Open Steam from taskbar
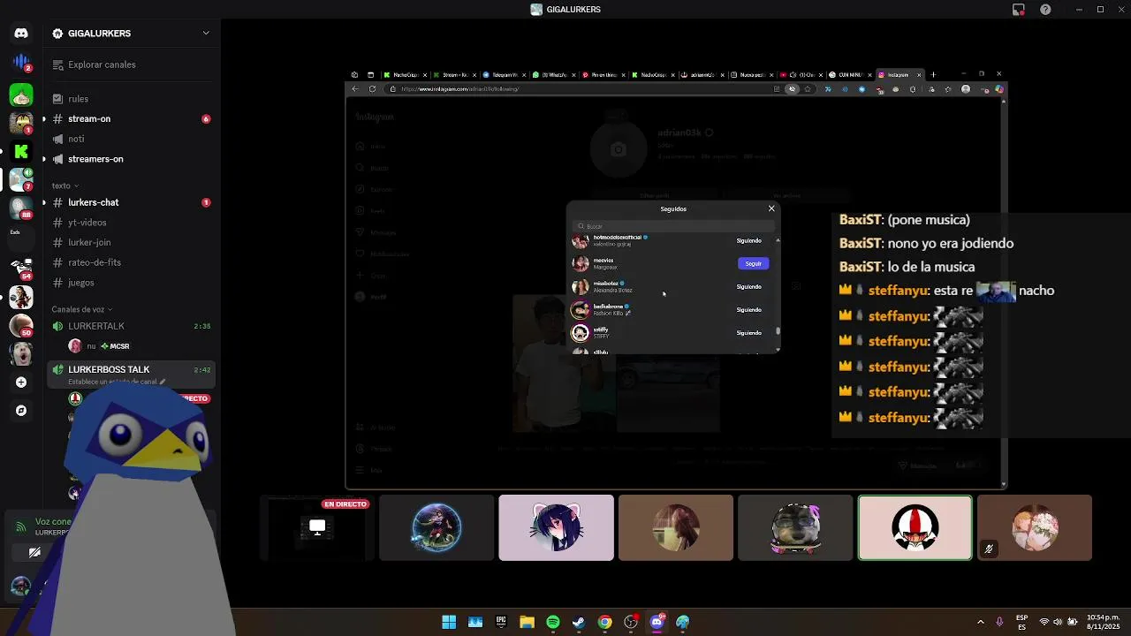The height and width of the screenshot is (636, 1131). (579, 622)
